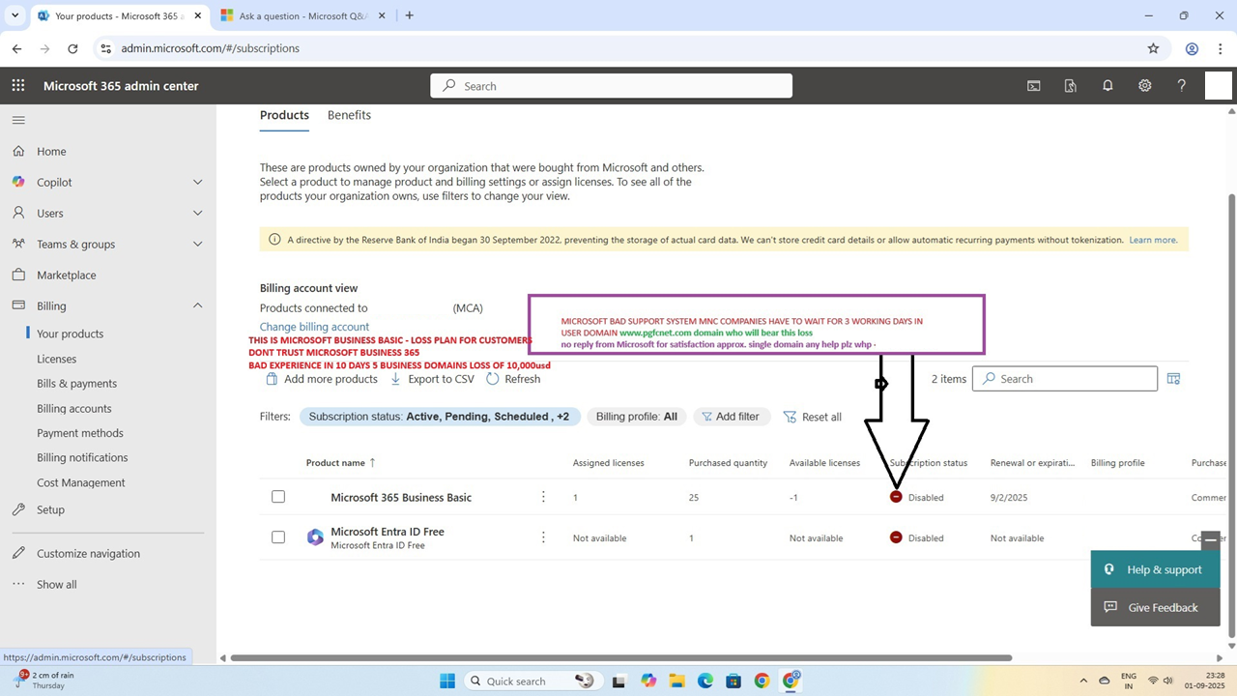
Task: Open the Help & support panel
Action: click(x=1155, y=569)
